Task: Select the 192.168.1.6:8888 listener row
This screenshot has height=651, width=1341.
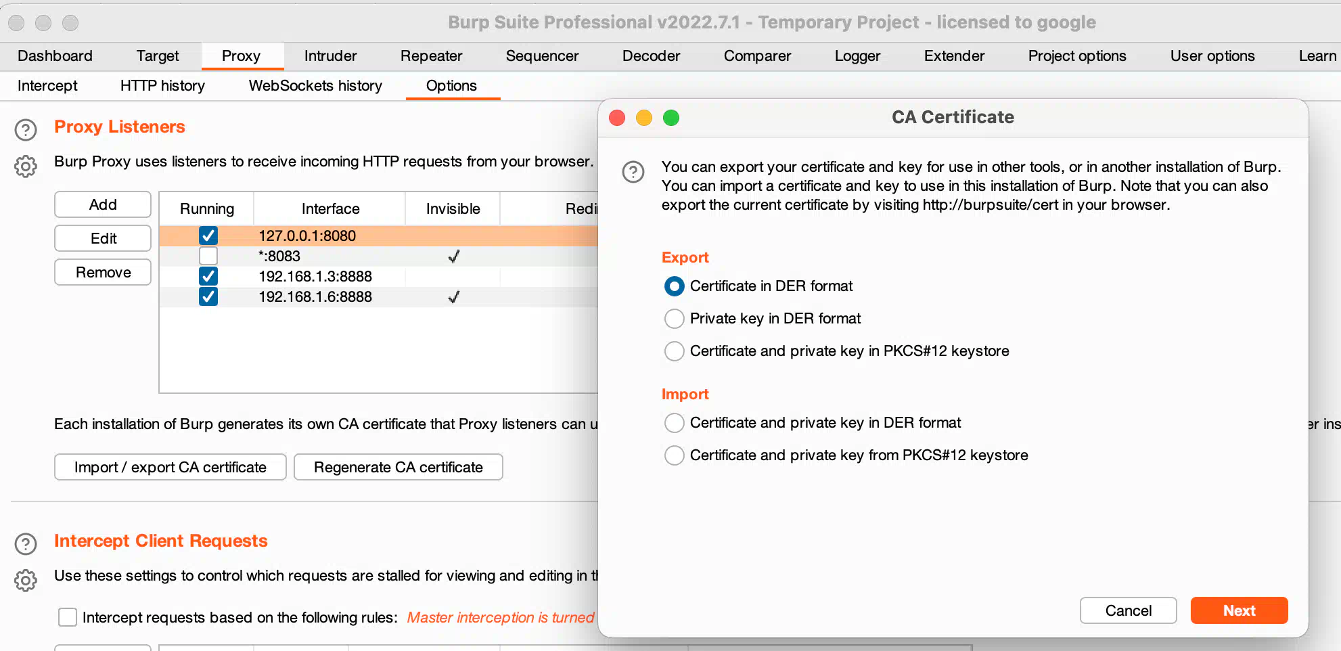Action: point(379,296)
